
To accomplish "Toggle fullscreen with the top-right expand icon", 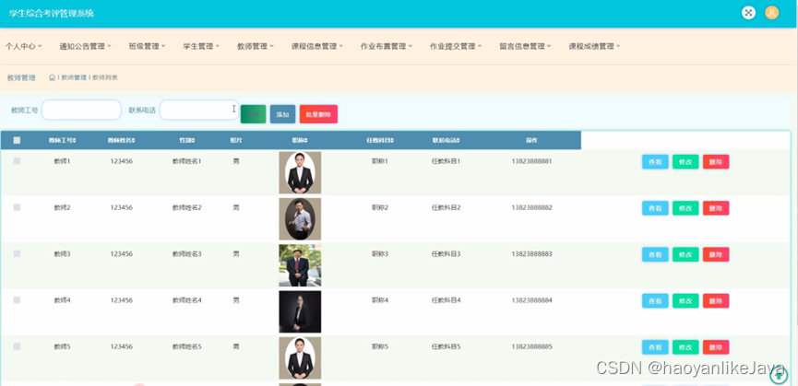I will (x=748, y=13).
